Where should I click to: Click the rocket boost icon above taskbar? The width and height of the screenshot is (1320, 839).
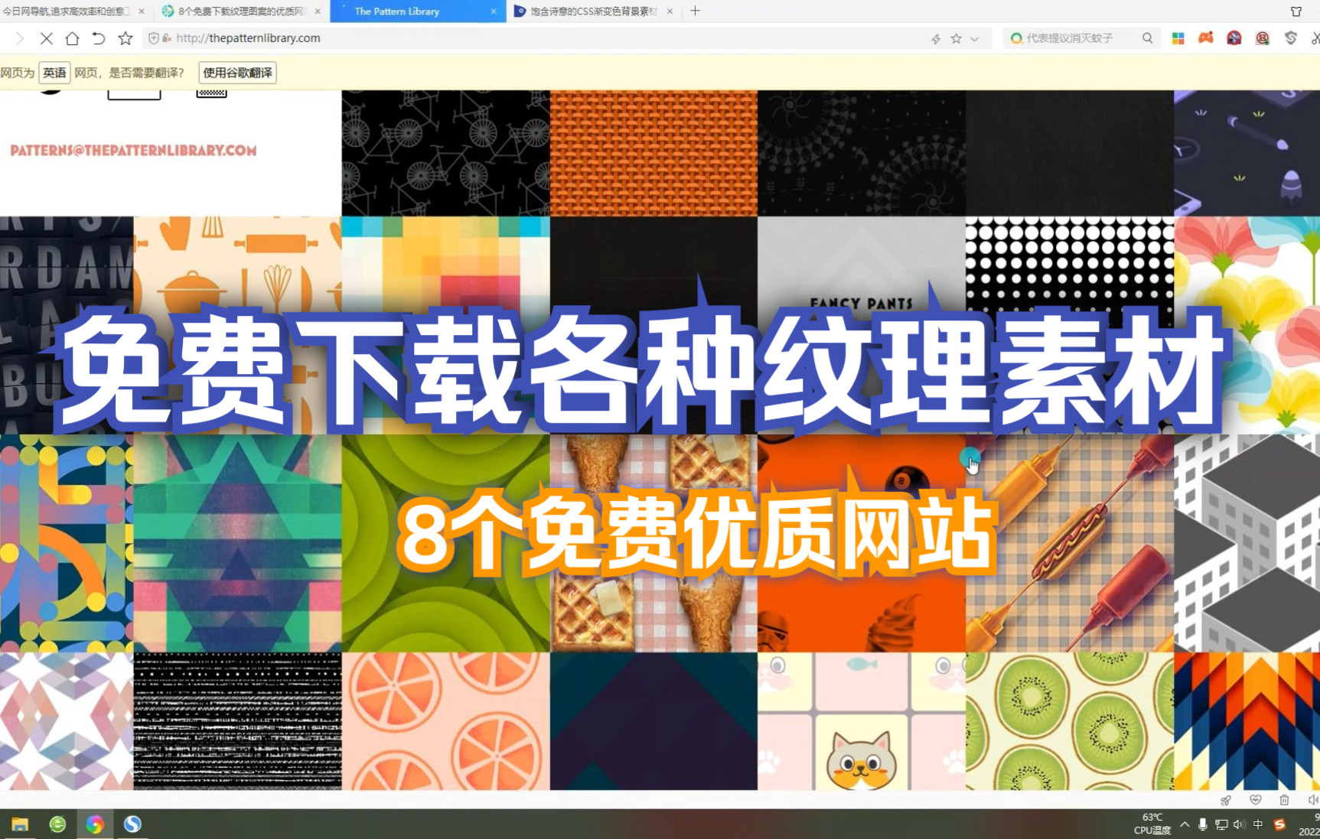[x=1226, y=801]
